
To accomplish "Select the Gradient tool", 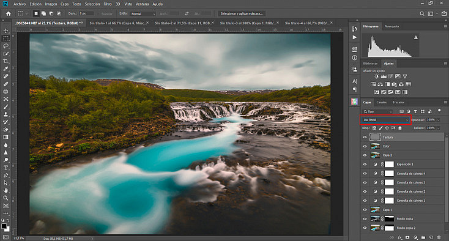I will click(x=6, y=137).
